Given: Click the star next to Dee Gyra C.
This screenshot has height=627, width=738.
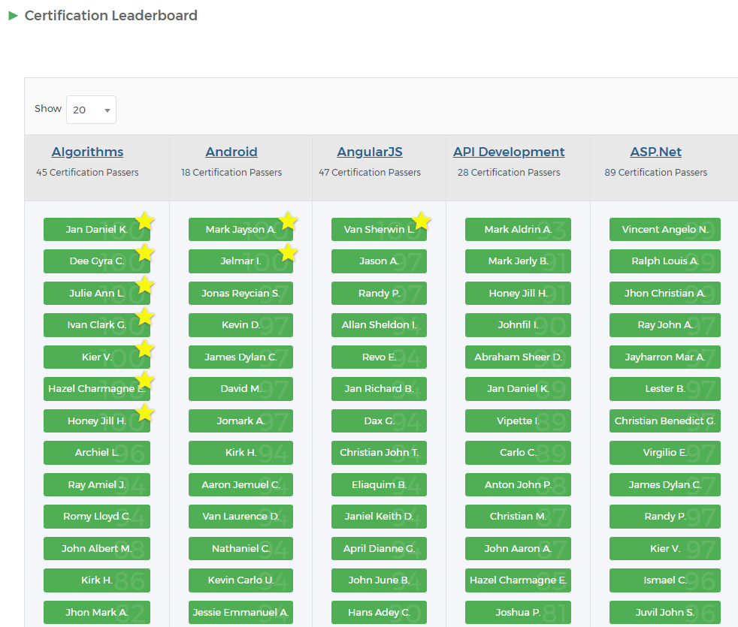Looking at the screenshot, I should (144, 252).
